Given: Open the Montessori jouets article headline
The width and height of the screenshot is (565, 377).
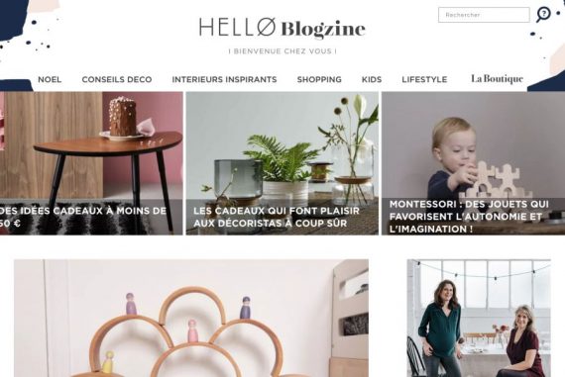Looking at the screenshot, I should (x=469, y=216).
